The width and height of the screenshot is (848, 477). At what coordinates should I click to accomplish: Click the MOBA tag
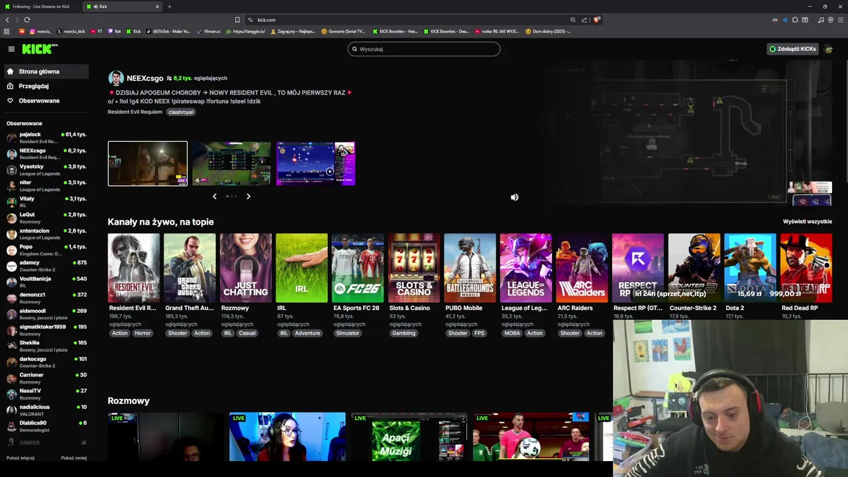coord(512,333)
